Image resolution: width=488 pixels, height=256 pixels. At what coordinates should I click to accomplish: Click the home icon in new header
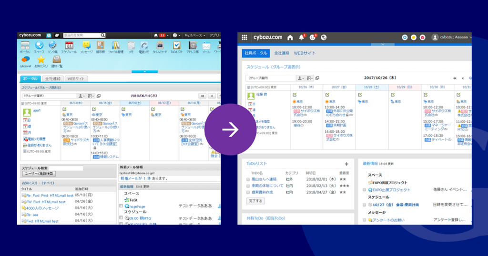(x=290, y=38)
